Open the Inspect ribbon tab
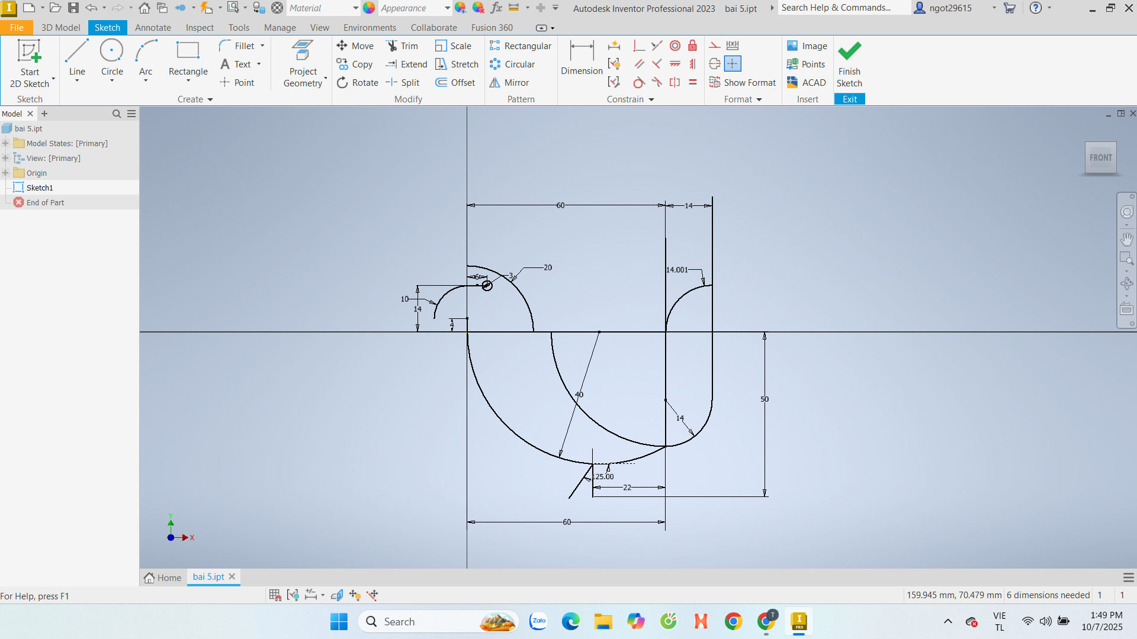The width and height of the screenshot is (1137, 639). (x=200, y=27)
